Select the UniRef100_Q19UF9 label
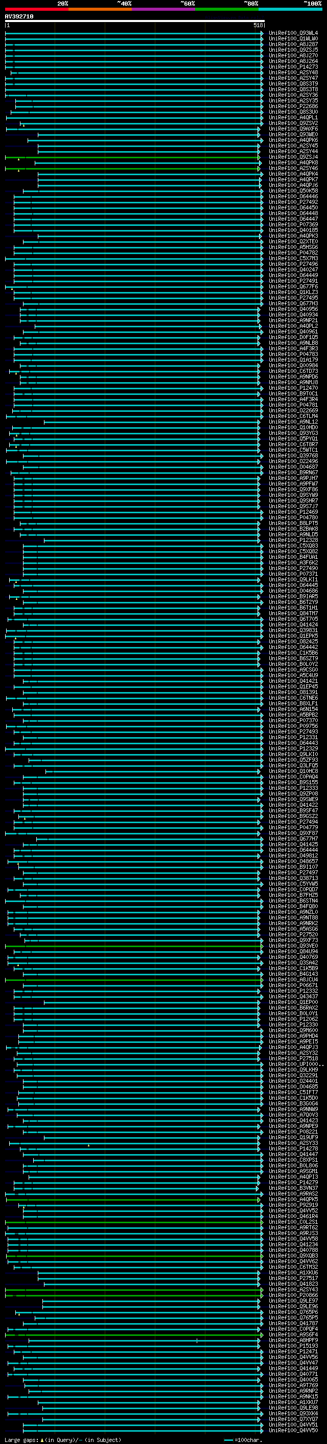 click(x=293, y=1137)
